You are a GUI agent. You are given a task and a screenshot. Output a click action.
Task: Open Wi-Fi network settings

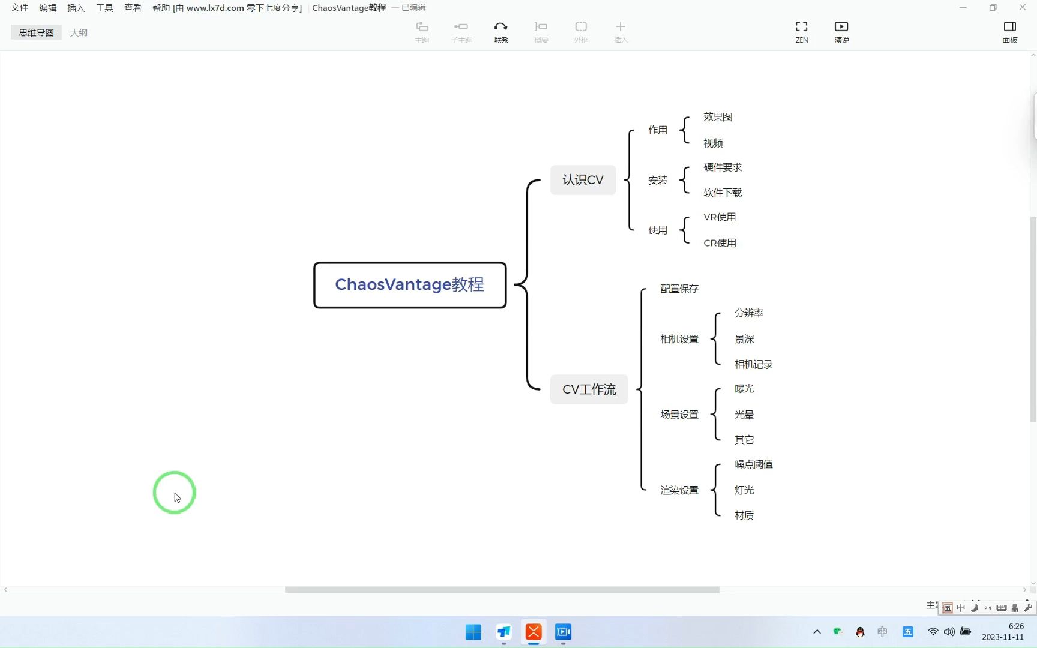933,631
